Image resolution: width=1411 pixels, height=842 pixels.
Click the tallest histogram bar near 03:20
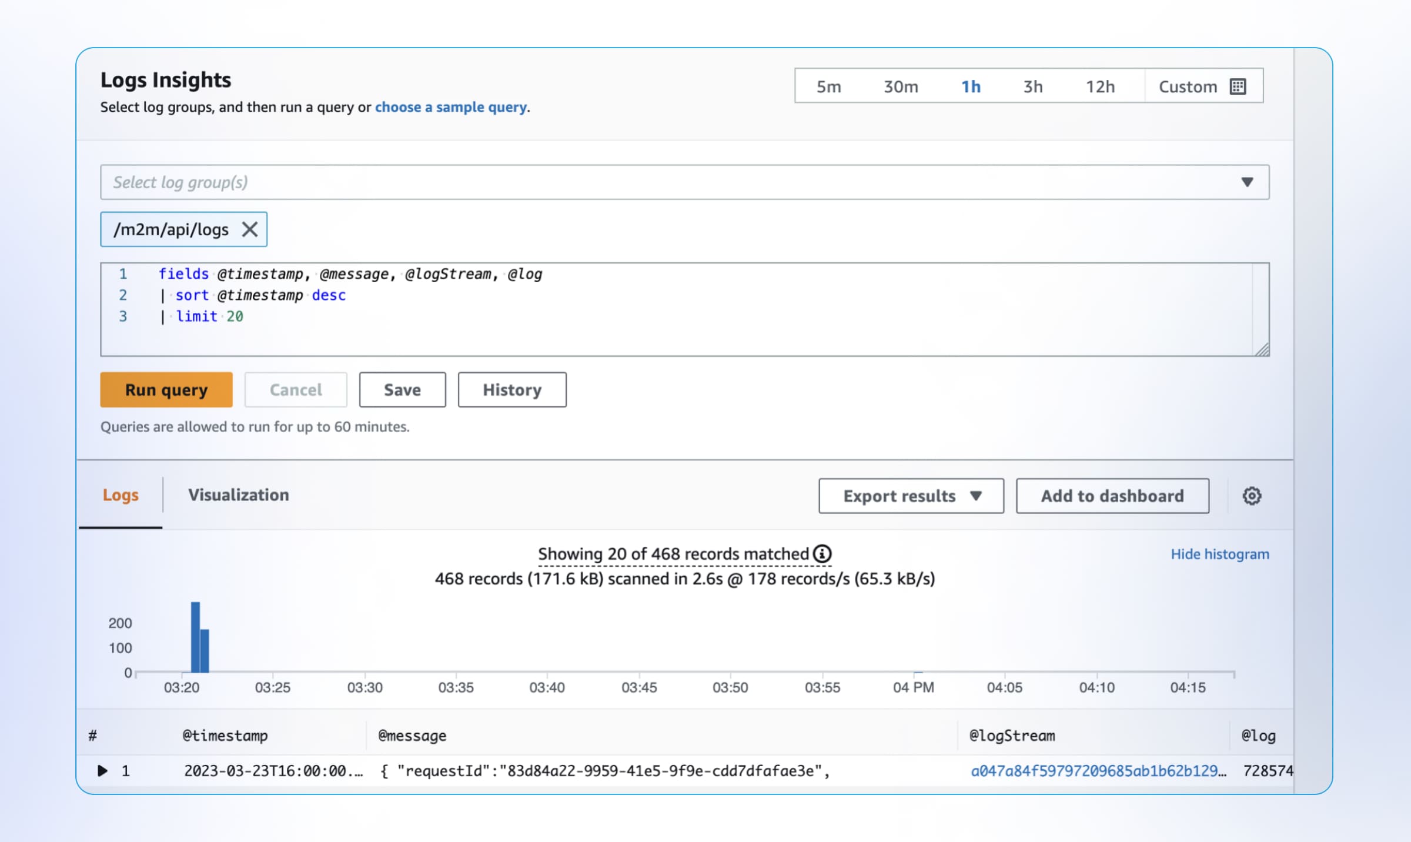coord(195,637)
